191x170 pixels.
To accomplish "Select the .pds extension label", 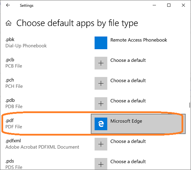I will (9, 161).
